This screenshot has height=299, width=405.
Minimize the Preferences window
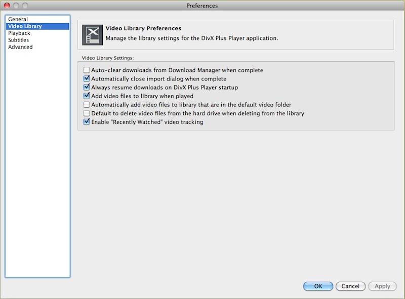tap(17, 5)
